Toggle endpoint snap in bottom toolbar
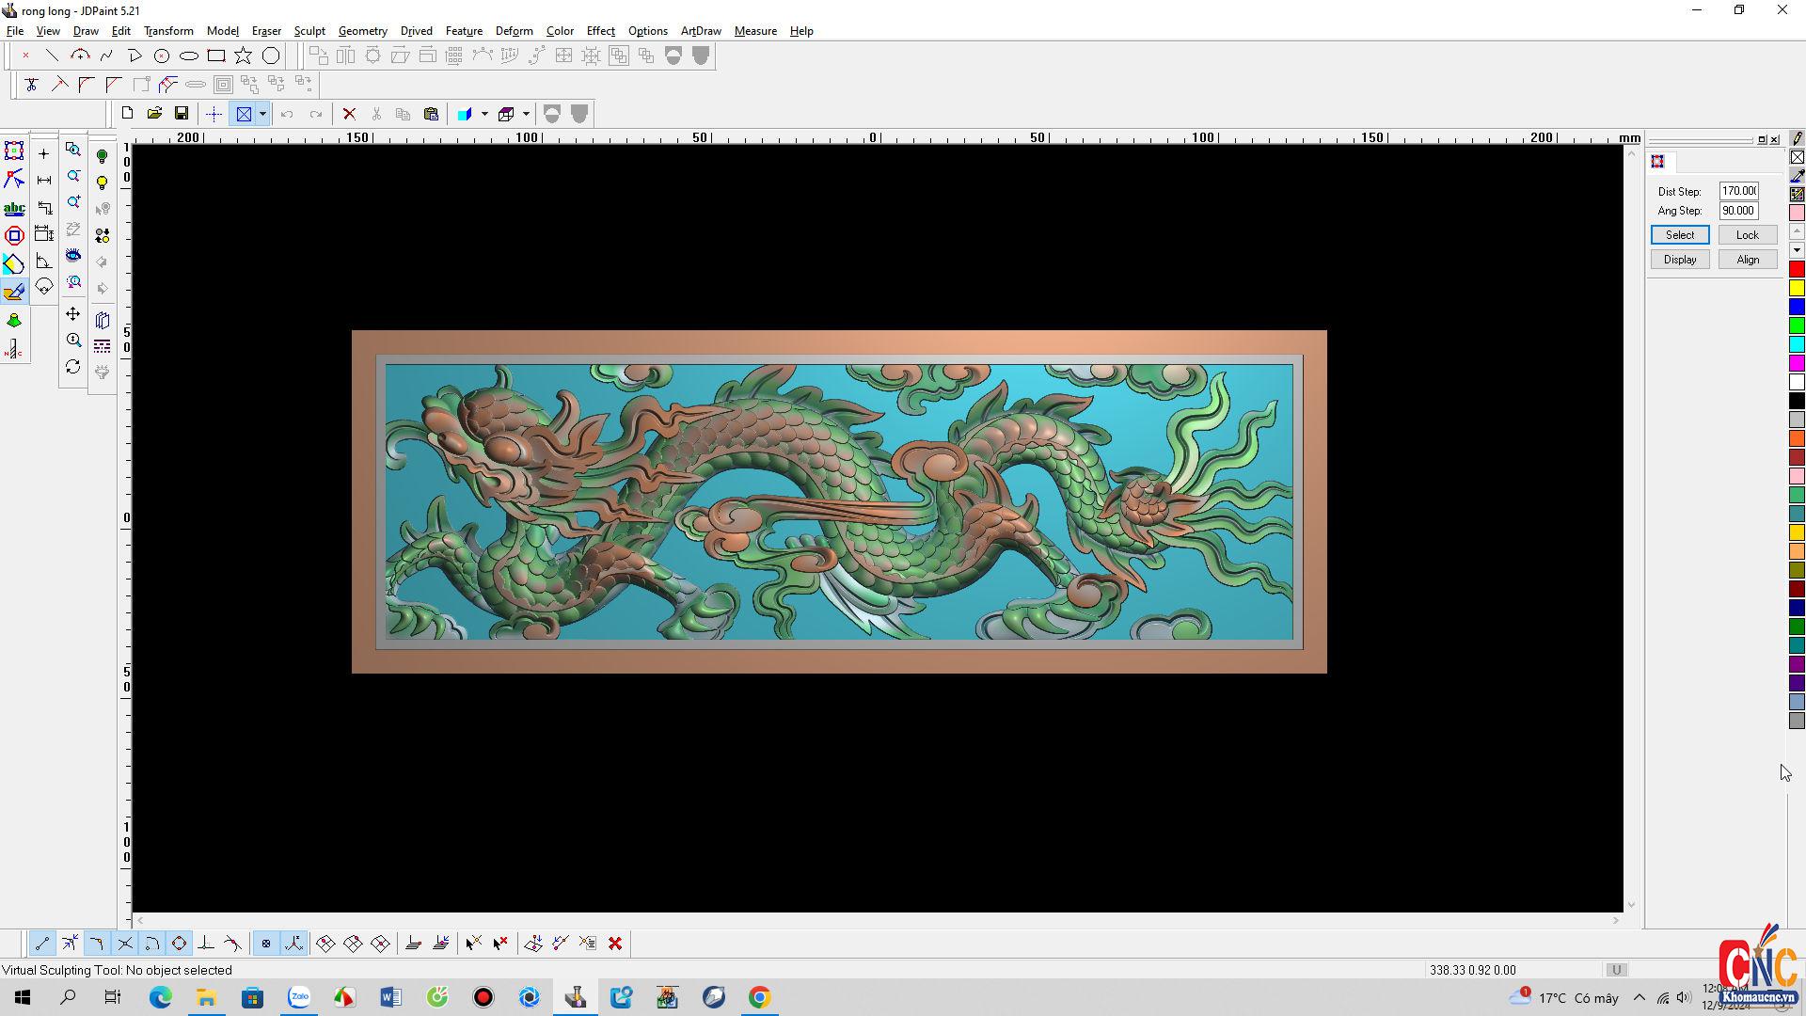The width and height of the screenshot is (1806, 1016). pyautogui.click(x=42, y=944)
